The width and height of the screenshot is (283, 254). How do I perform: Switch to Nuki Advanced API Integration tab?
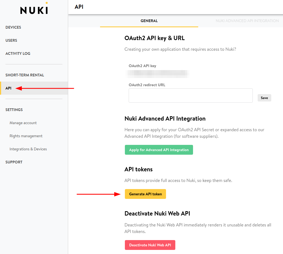point(247,21)
